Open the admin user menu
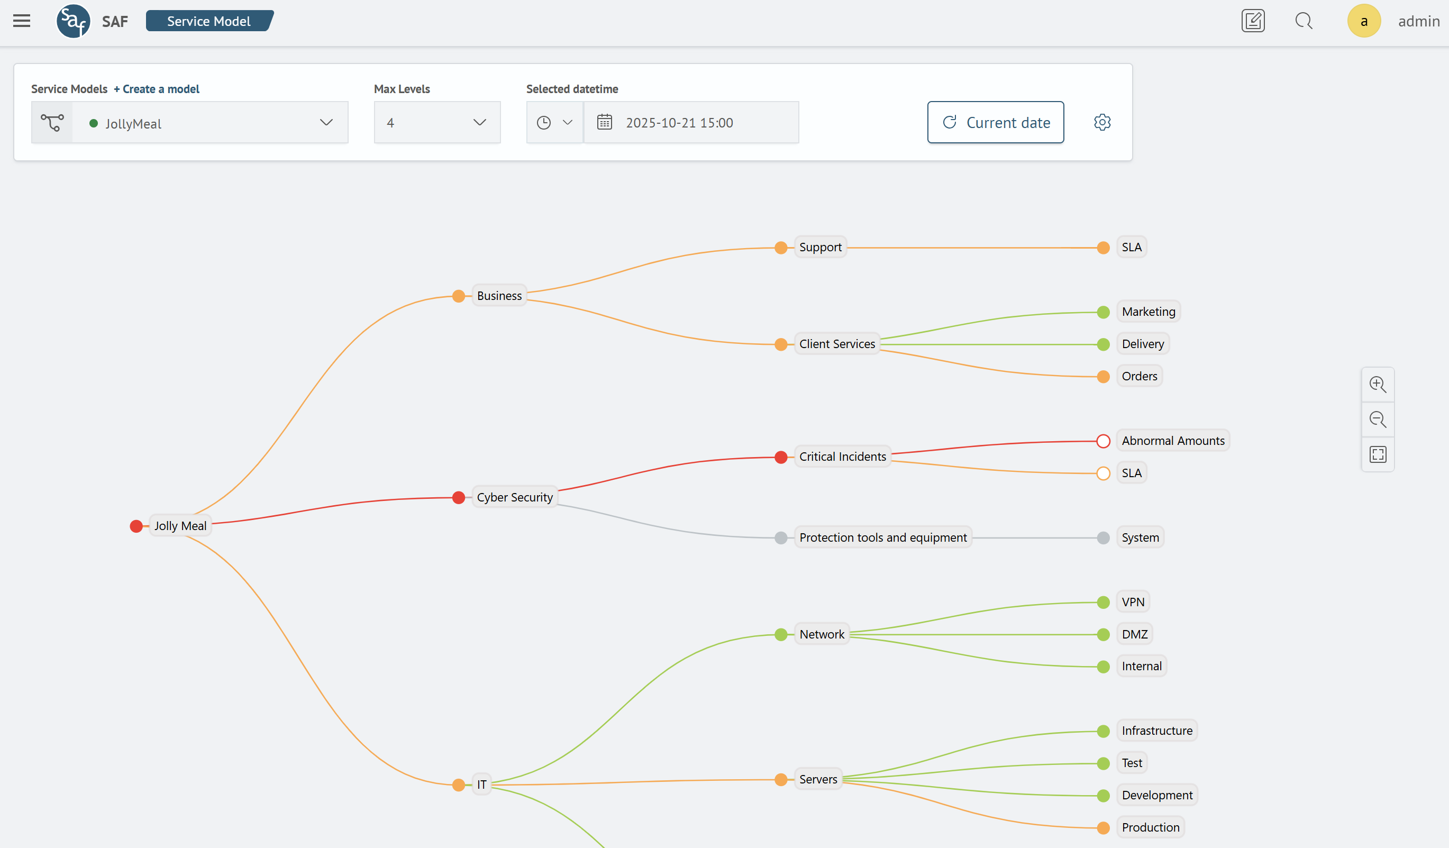 point(1364,21)
